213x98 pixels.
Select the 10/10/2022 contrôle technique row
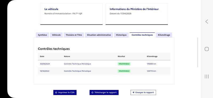104,71
